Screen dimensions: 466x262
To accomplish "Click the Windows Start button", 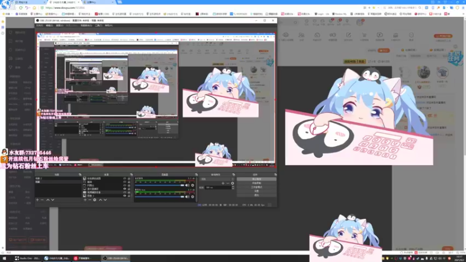I will click(5, 259).
